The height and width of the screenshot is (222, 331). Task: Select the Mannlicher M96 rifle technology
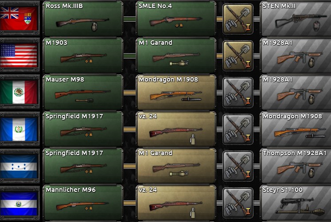[x=83, y=203]
